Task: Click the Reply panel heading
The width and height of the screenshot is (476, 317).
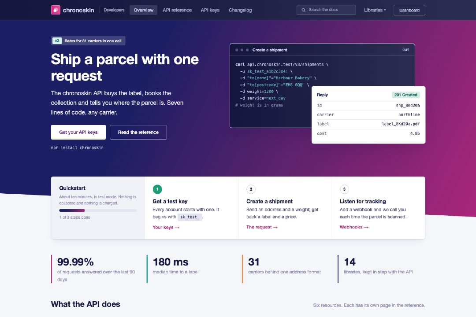Action: click(x=322, y=95)
